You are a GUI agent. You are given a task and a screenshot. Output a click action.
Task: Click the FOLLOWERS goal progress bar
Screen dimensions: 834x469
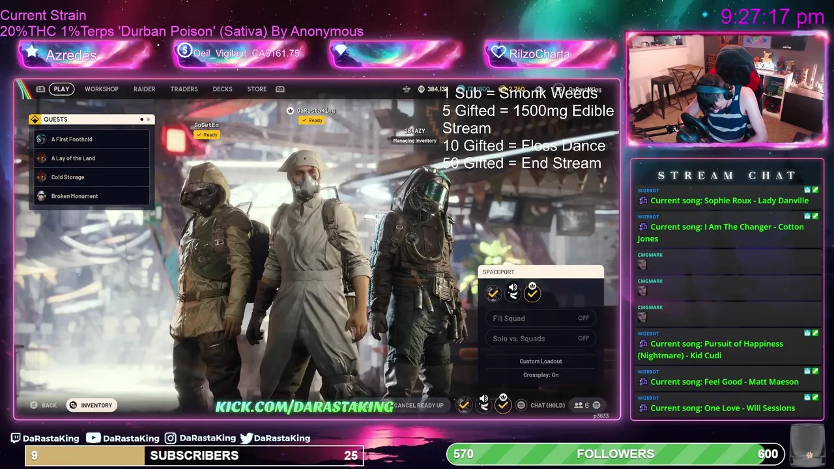coord(615,454)
